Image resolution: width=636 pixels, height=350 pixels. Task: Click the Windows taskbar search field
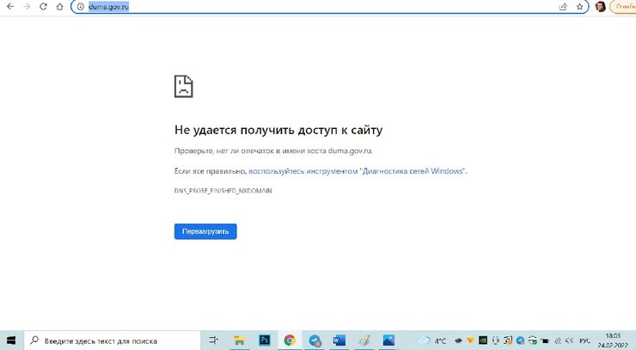pyautogui.click(x=112, y=340)
